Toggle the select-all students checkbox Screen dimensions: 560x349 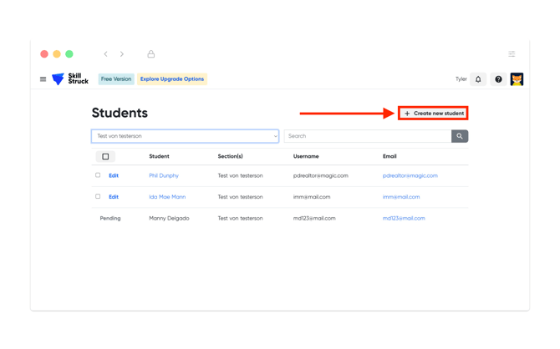tap(105, 156)
